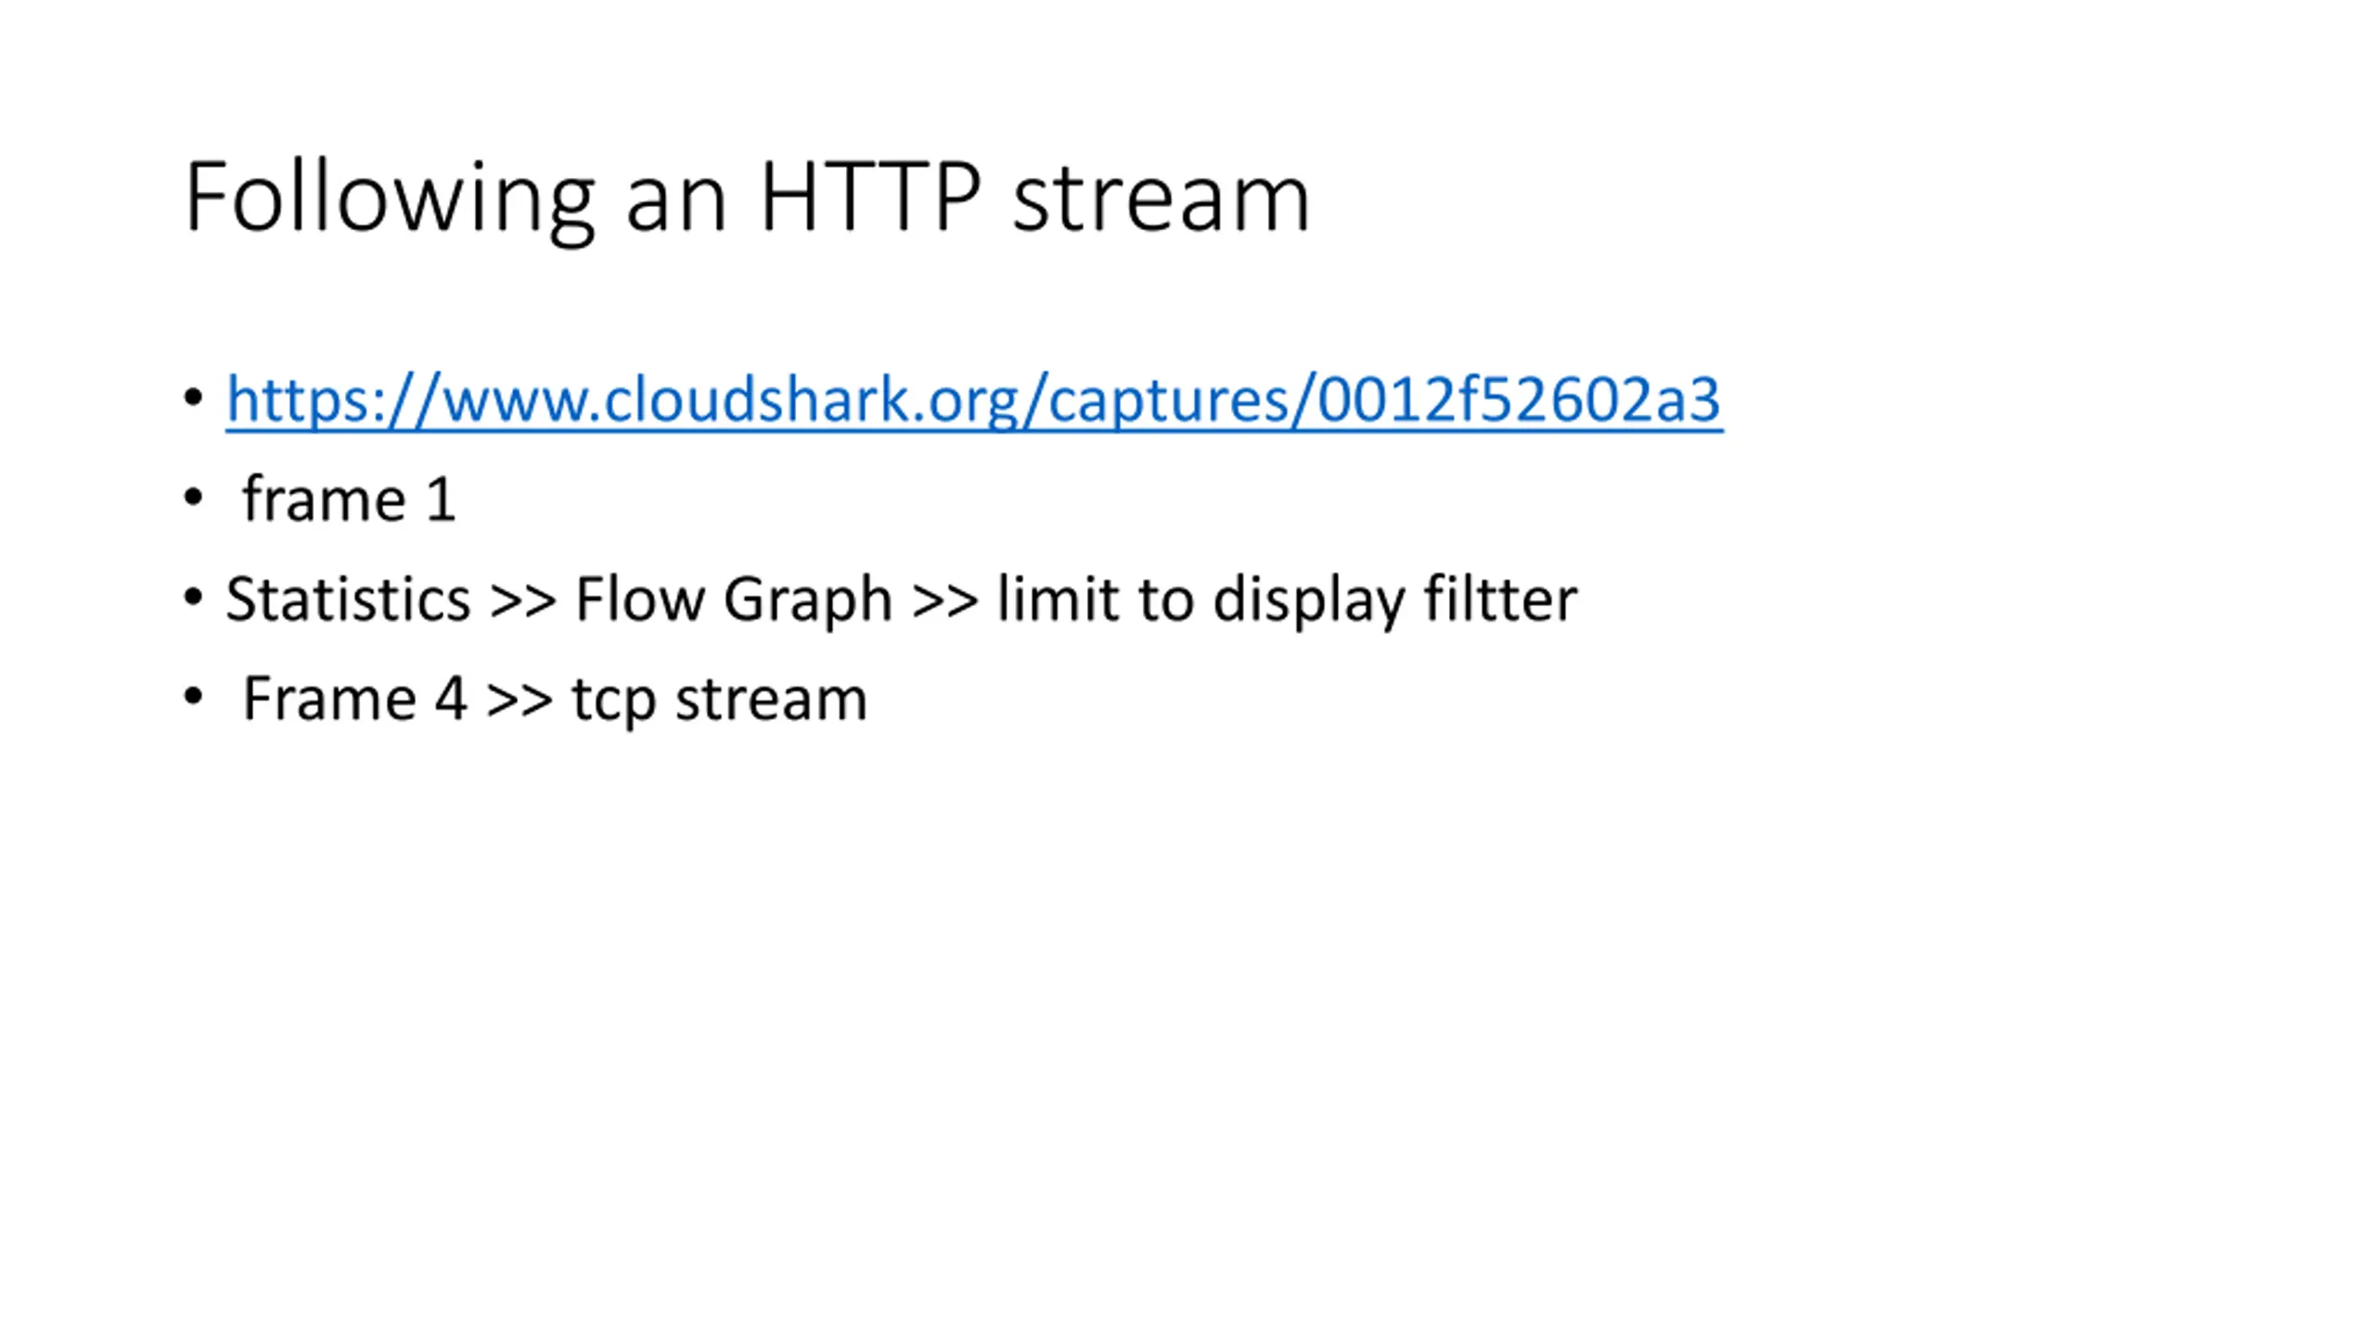Screen dimensions: 2375x1336
Task: Click the word 'Statistics' in the third bullet
Action: coord(348,598)
